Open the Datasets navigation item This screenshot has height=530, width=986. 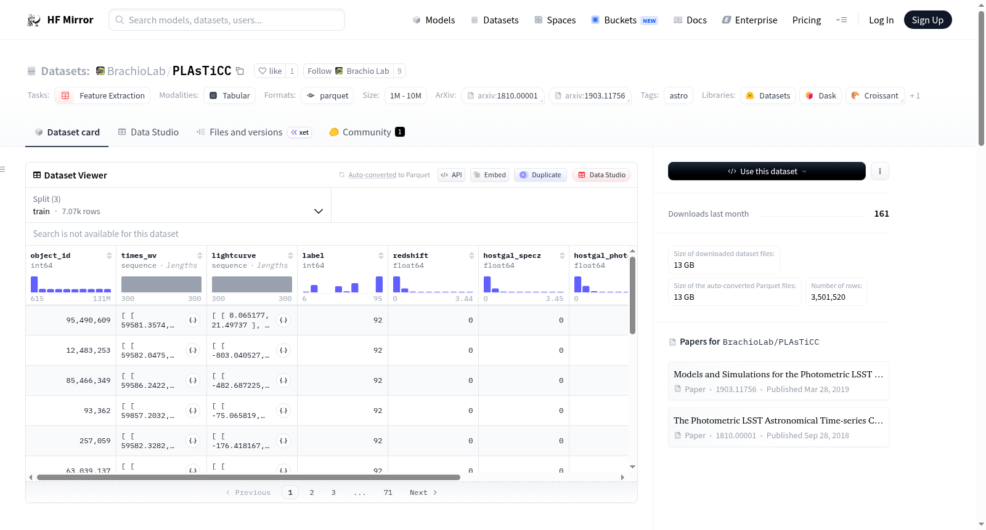[x=495, y=20]
